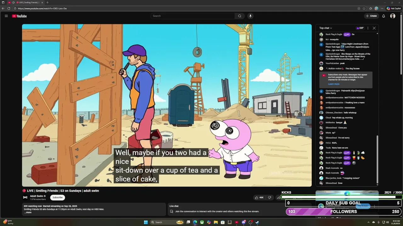
Task: Click the YouTube search magnifier button
Action: click(240, 16)
